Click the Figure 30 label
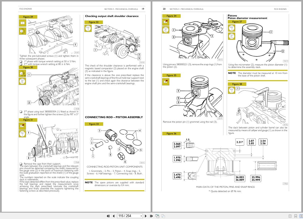 point(28,67)
